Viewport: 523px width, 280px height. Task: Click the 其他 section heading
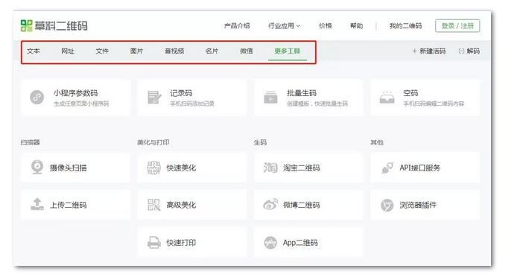coord(377,142)
